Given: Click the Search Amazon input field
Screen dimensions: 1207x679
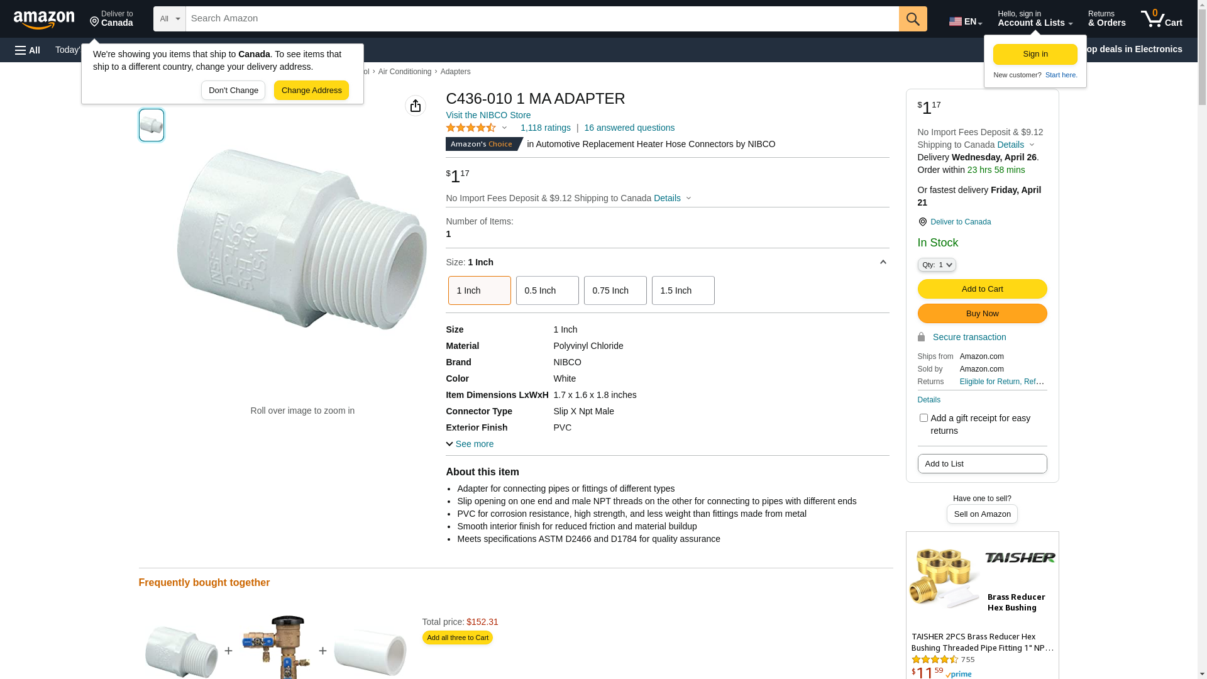Looking at the screenshot, I should pos(542,19).
